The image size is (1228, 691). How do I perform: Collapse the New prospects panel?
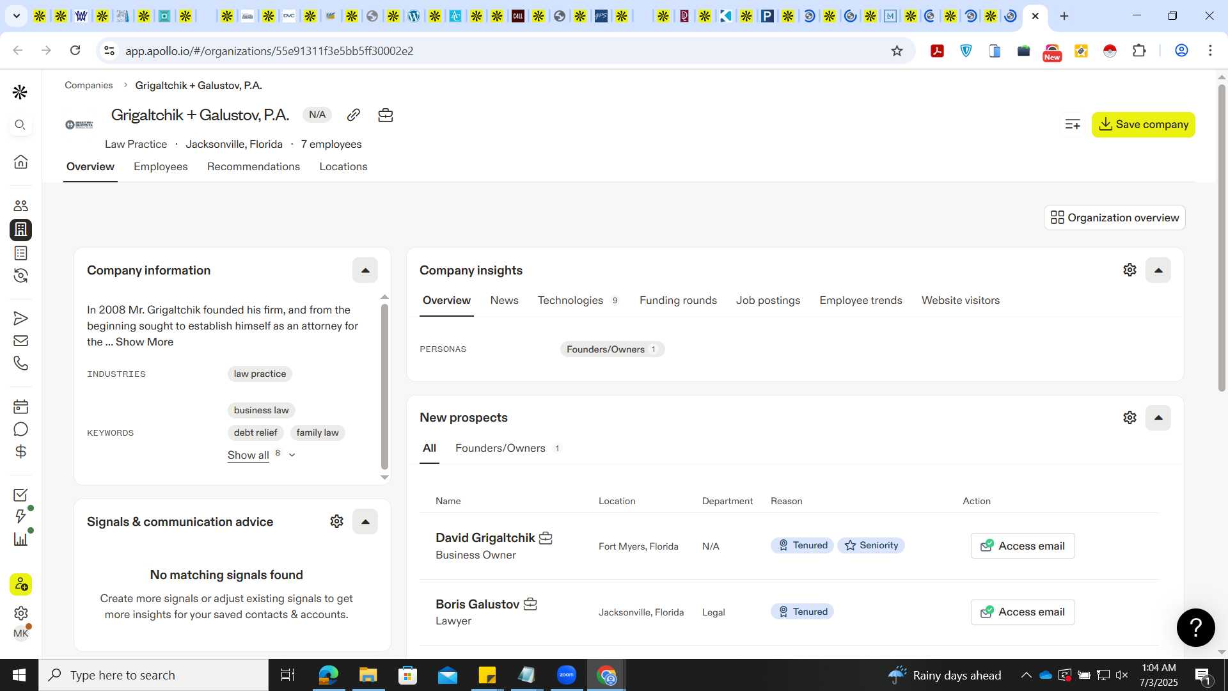1158,418
